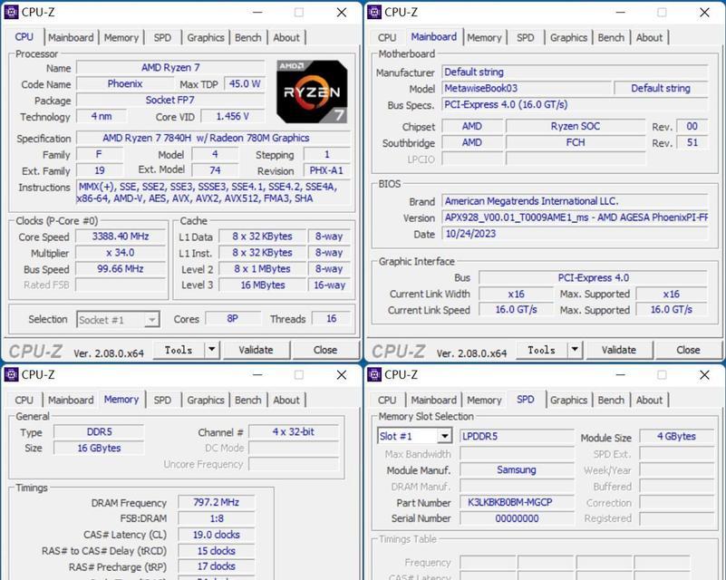Expand the Socket #1 selection combo box

(152, 320)
